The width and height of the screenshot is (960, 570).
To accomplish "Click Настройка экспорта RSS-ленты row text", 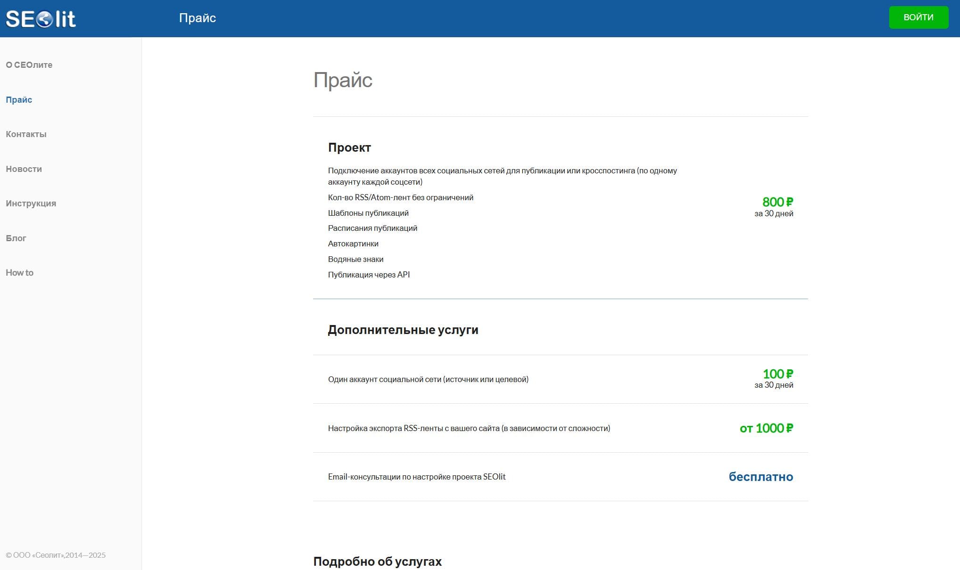I will (469, 428).
